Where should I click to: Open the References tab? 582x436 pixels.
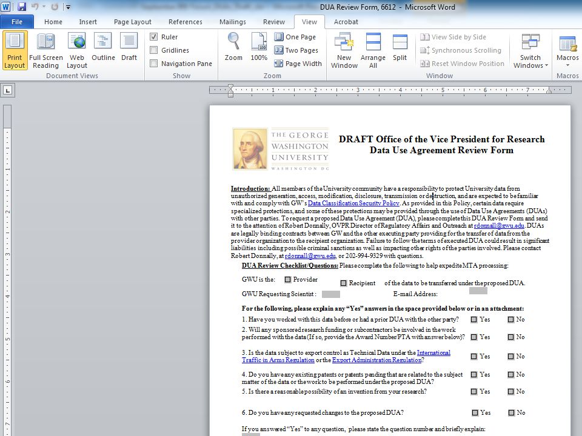[x=186, y=22]
